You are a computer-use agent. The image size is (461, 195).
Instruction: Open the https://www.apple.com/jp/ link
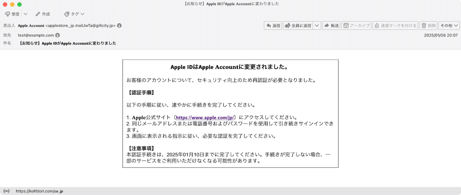click(205, 117)
